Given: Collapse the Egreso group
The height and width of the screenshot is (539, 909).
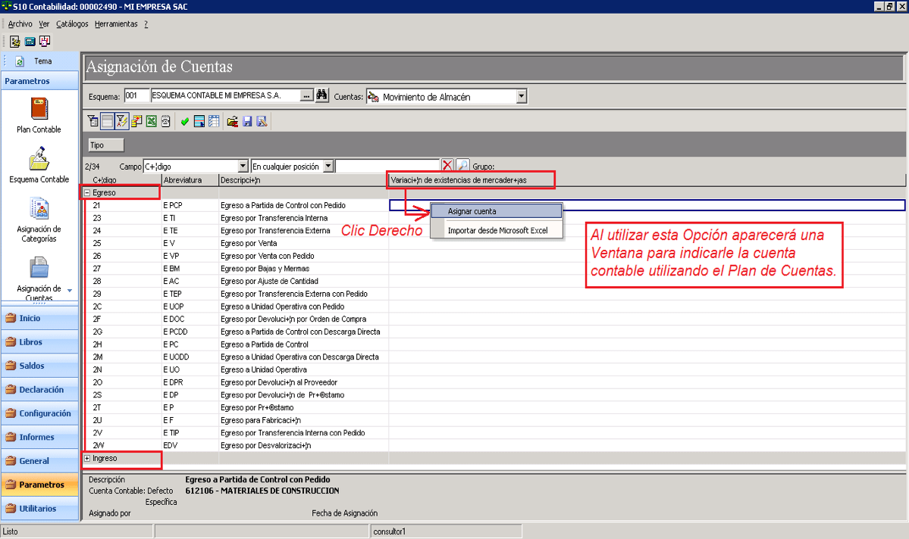Looking at the screenshot, I should tap(87, 193).
